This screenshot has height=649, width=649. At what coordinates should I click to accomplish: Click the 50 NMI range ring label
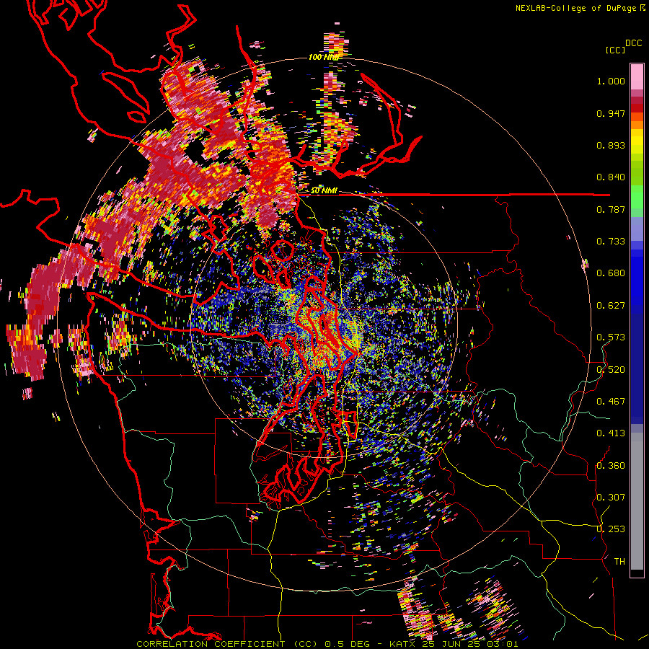click(x=324, y=190)
